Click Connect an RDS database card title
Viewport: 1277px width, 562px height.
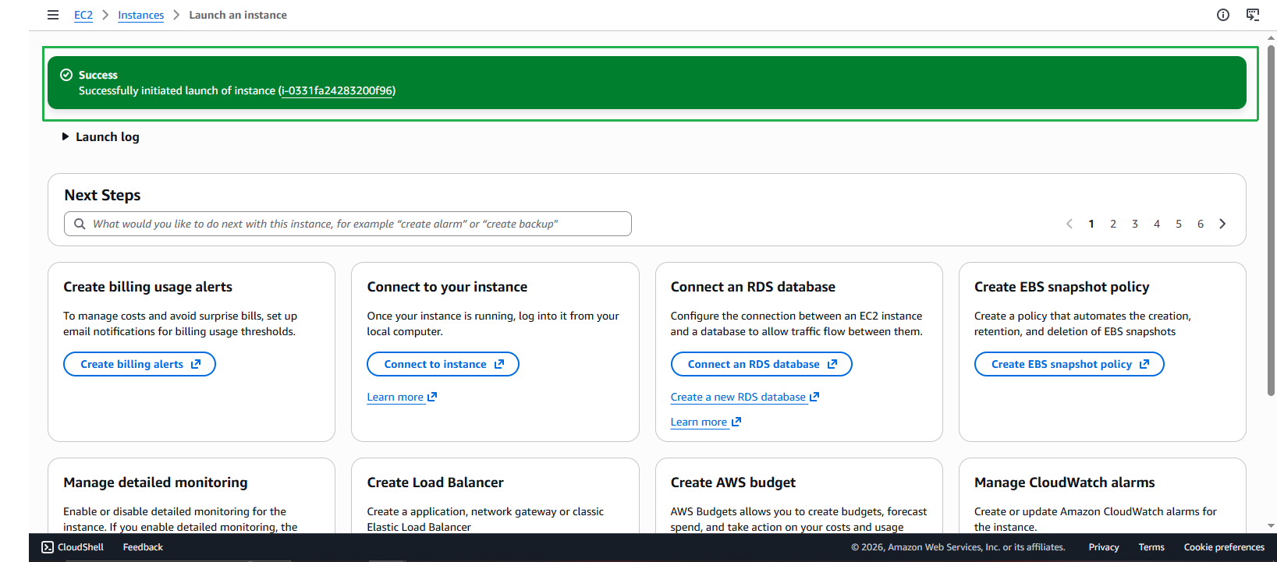(x=753, y=287)
